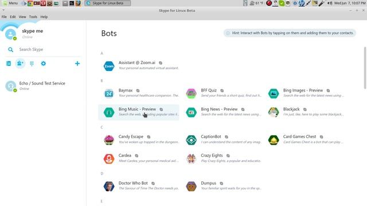The width and height of the screenshot is (367, 206).
Task: Click the HP icon in system tray
Action: coord(302,3)
